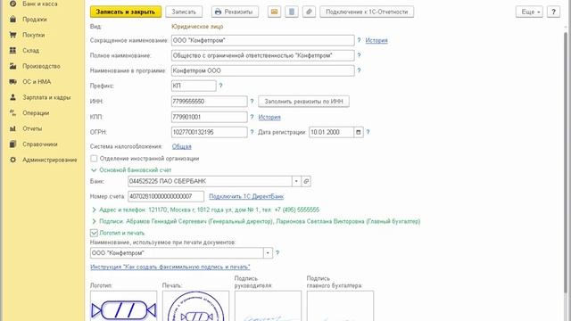Click Подпись руководителя image box
This screenshot has width=571, height=321.
pyautogui.click(x=268, y=306)
